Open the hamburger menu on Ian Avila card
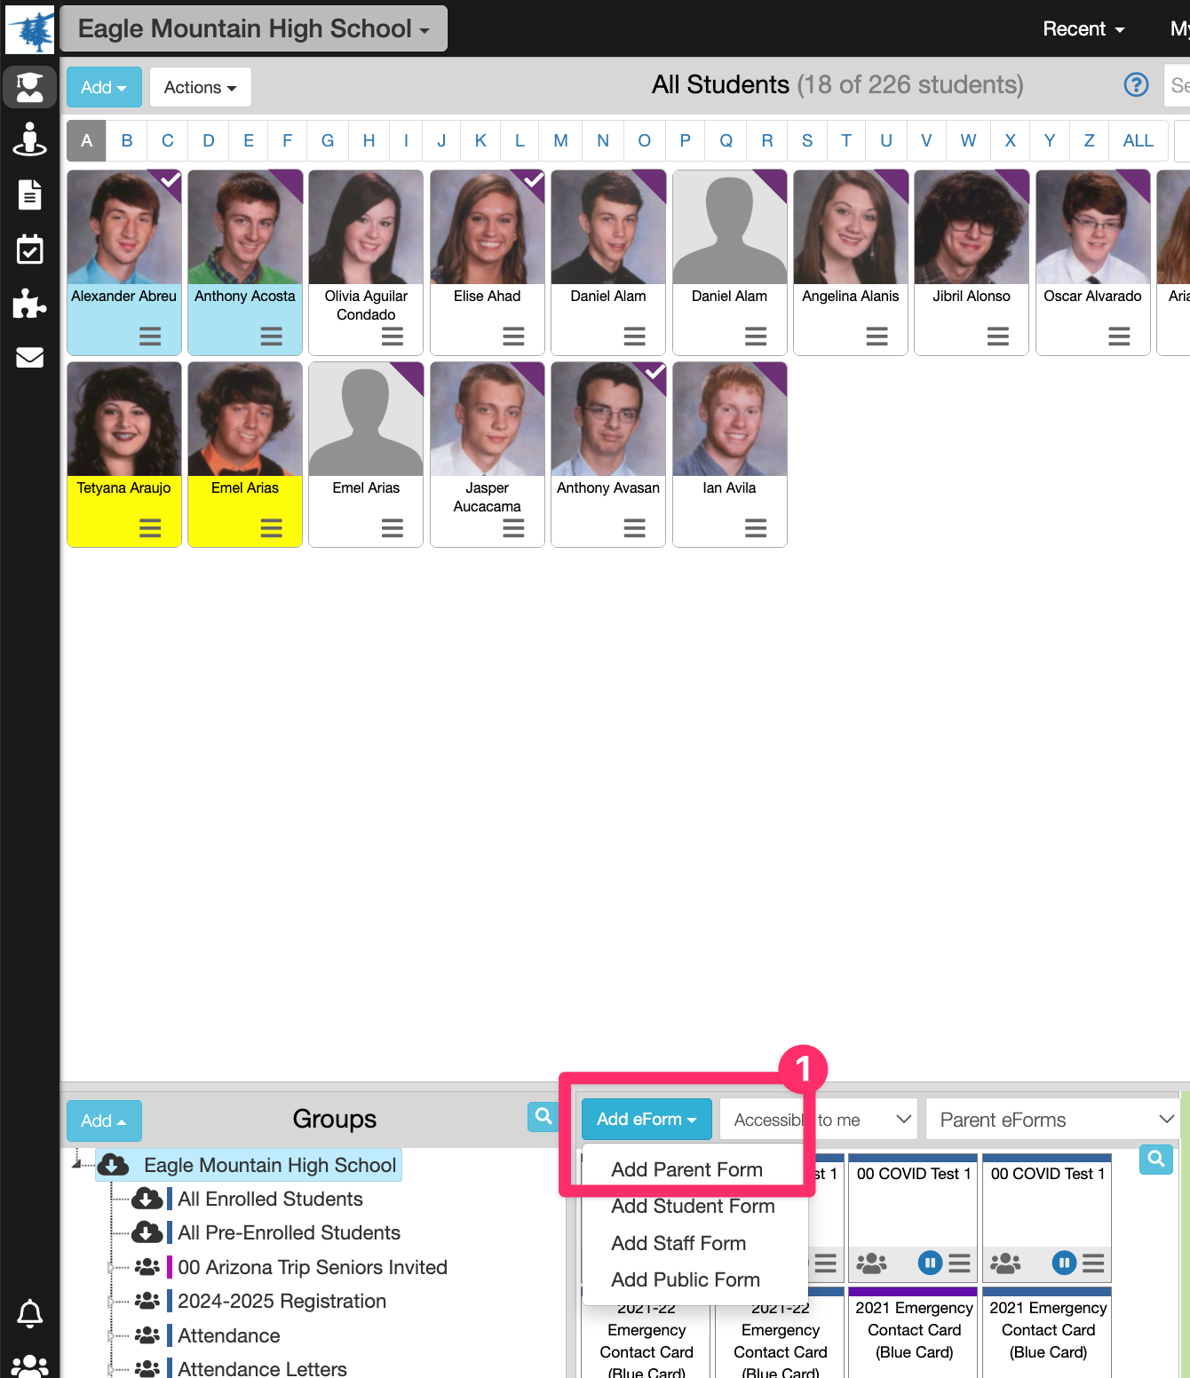Screen dimensions: 1190x1378 click(x=756, y=528)
